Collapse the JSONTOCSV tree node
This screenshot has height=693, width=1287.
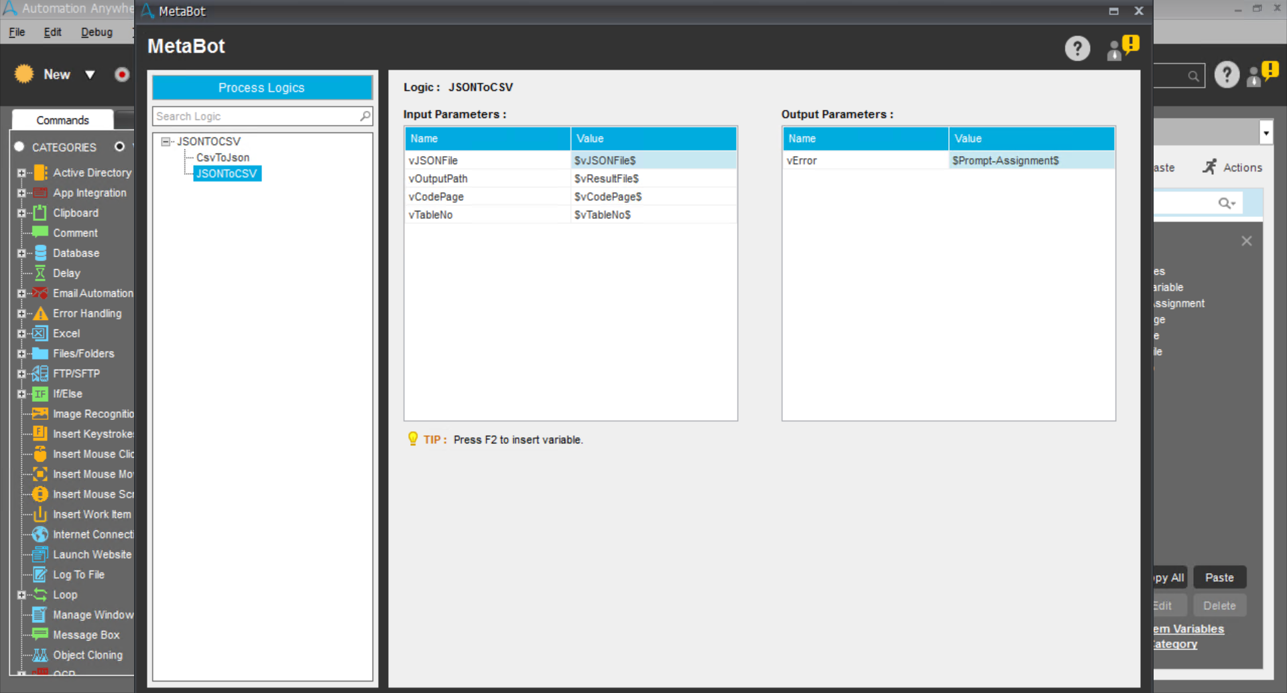[166, 142]
